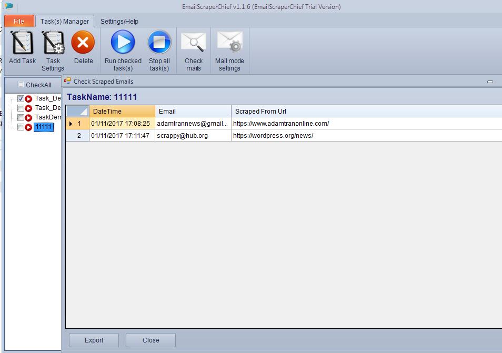Screen dimensions: 502x353
Task: Open the File menu
Action: pyautogui.click(x=19, y=22)
